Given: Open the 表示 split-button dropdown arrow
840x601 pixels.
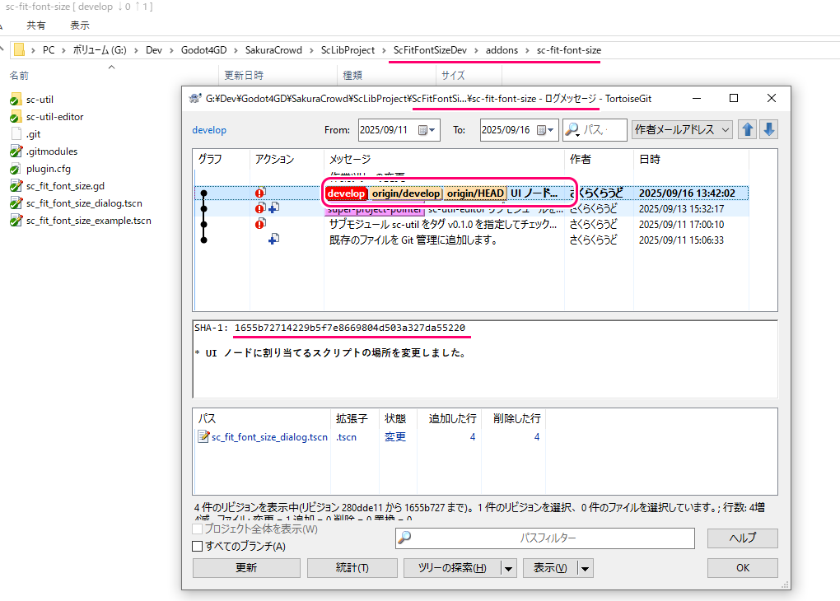Looking at the screenshot, I should [585, 568].
